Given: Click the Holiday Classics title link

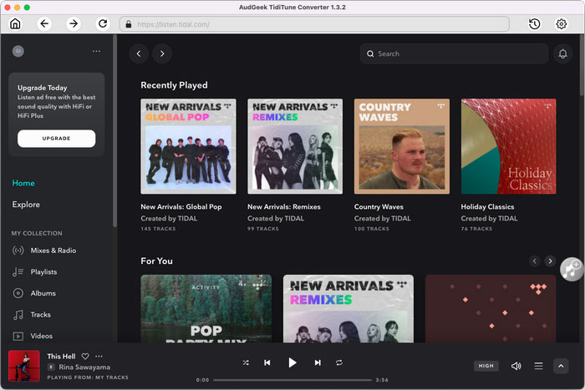Looking at the screenshot, I should (487, 206).
